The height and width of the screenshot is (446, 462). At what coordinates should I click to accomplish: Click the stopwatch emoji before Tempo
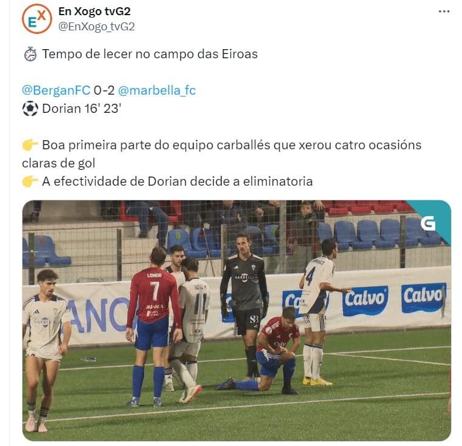[30, 54]
